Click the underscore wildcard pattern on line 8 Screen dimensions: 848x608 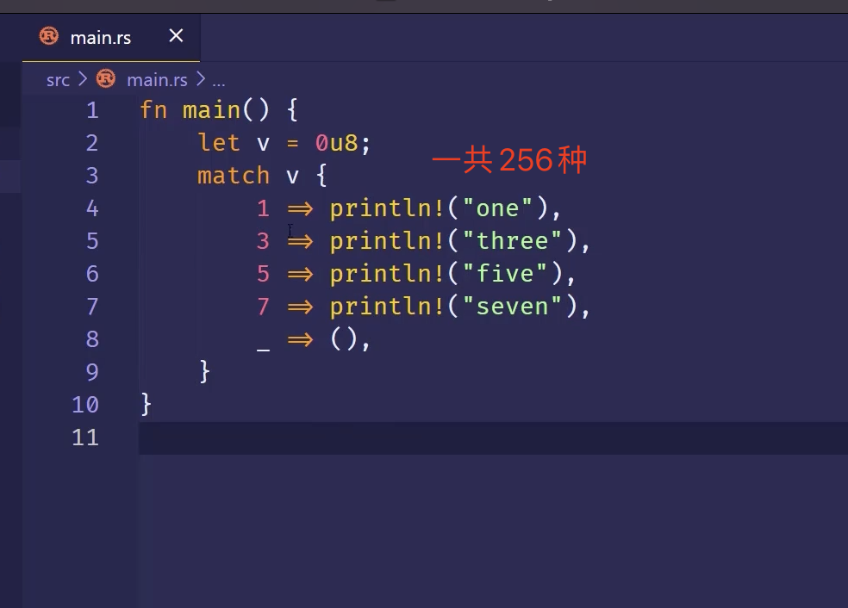point(263,341)
